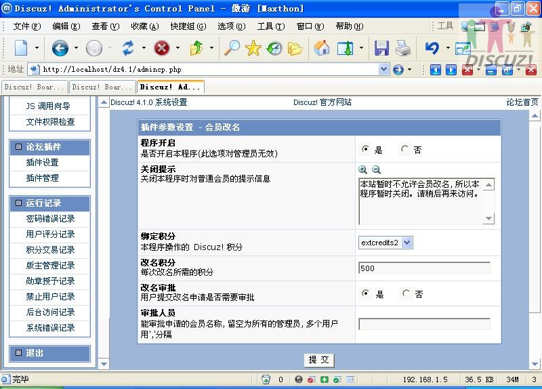
Task: Switch to the first Discuz! Boar... tab
Action: tap(35, 87)
